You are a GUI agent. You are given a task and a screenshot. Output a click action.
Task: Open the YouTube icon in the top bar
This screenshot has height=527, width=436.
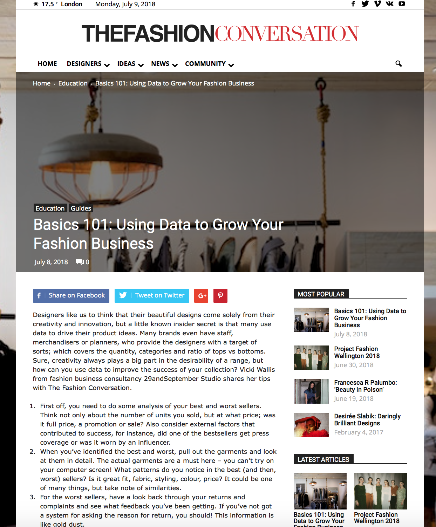[x=402, y=4]
